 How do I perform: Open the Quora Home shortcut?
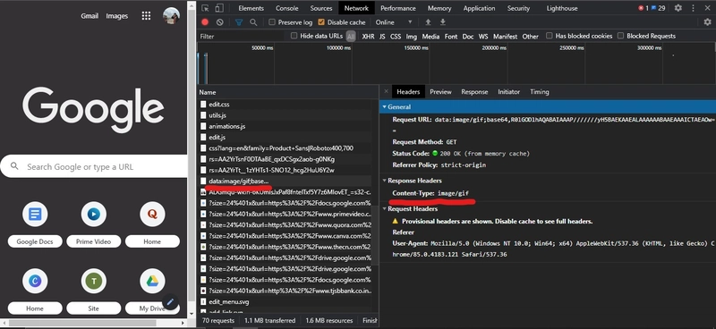tap(152, 224)
